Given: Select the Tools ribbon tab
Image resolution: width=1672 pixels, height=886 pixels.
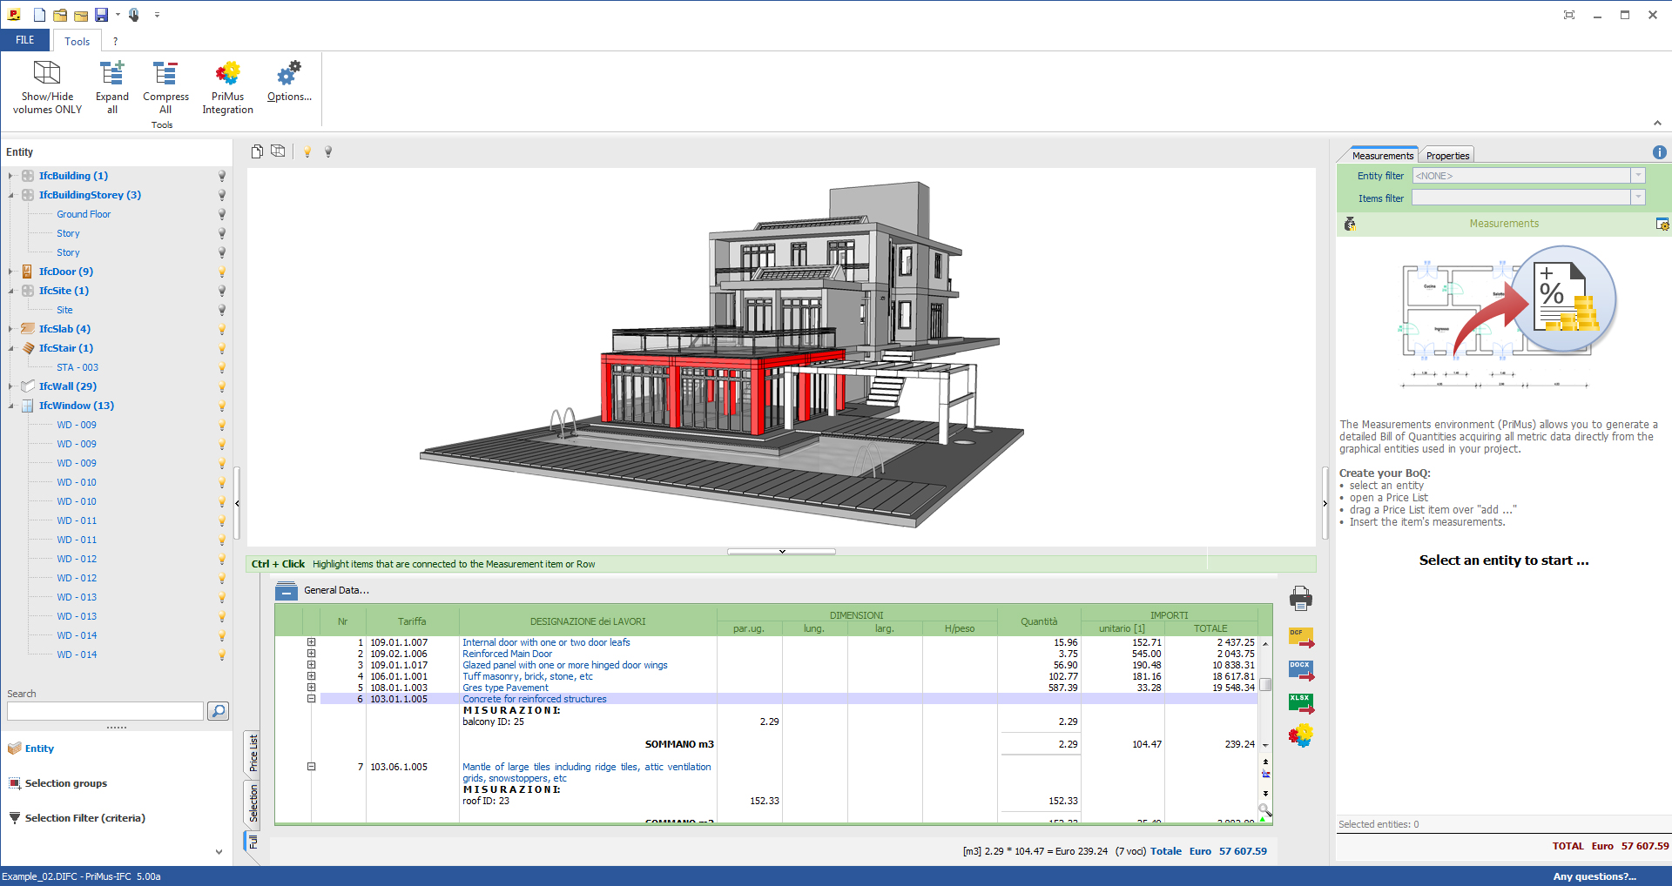Looking at the screenshot, I should (x=77, y=41).
